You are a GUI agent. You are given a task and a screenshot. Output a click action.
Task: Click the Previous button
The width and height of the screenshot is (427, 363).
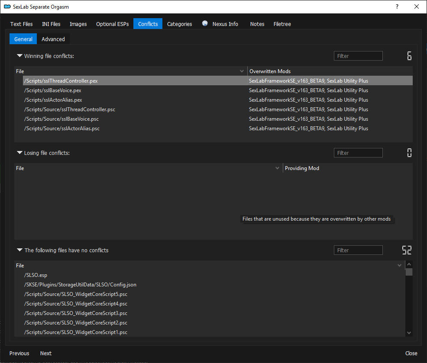pos(19,353)
